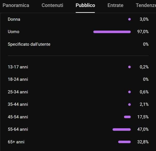Go to the Entrate tab
The height and width of the screenshot is (151, 156).
pyautogui.click(x=115, y=5)
